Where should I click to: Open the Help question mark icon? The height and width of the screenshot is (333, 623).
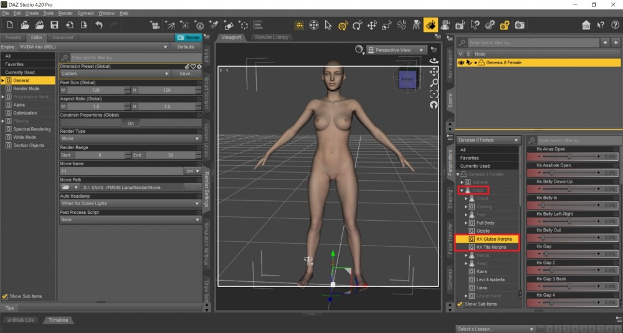[x=615, y=25]
